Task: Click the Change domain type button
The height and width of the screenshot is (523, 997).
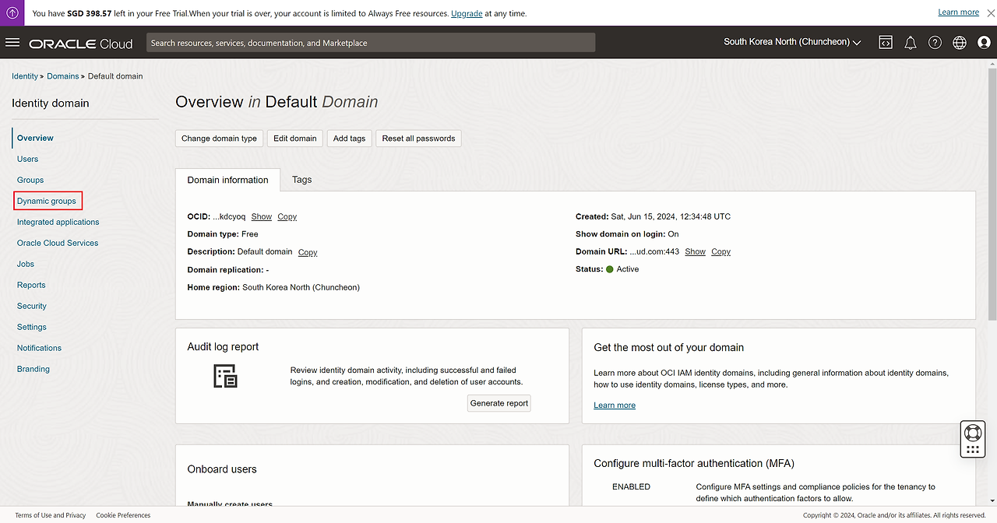Action: point(219,139)
